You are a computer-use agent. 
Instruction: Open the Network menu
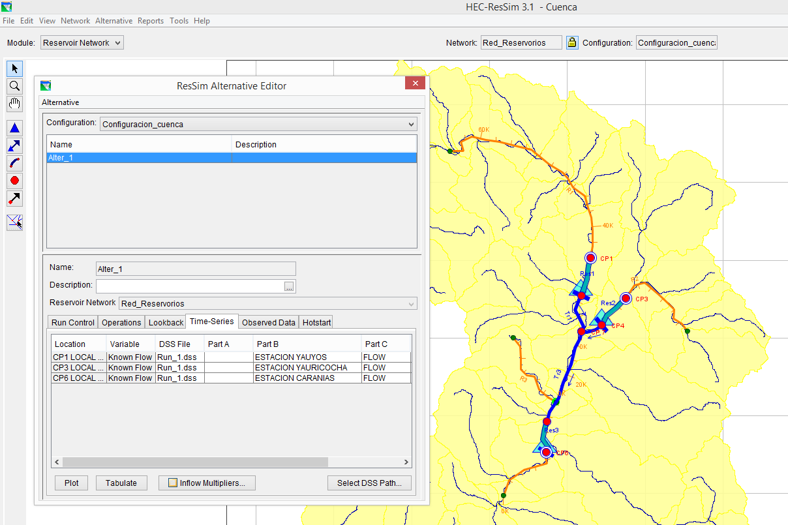click(76, 21)
